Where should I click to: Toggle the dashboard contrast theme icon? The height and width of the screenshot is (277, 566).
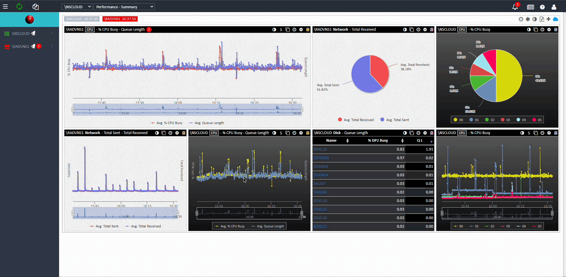(x=535, y=19)
